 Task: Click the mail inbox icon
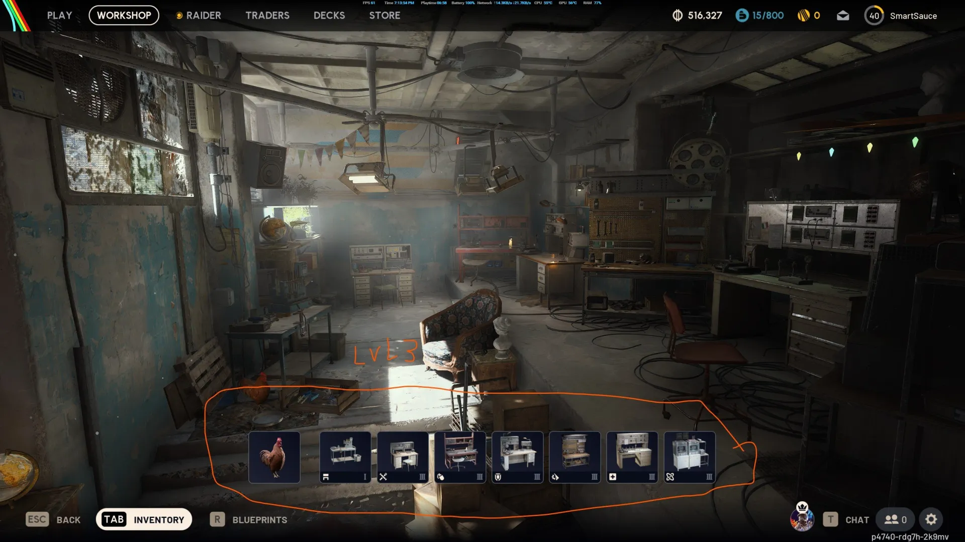pyautogui.click(x=843, y=16)
